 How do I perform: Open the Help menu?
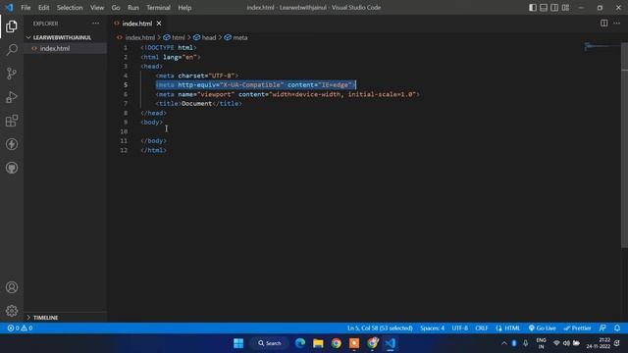(184, 8)
